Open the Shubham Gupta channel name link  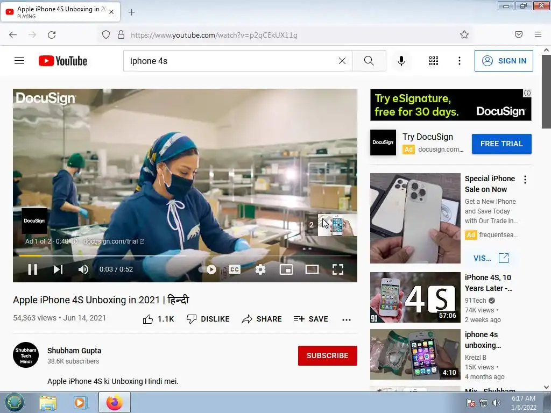click(x=74, y=351)
